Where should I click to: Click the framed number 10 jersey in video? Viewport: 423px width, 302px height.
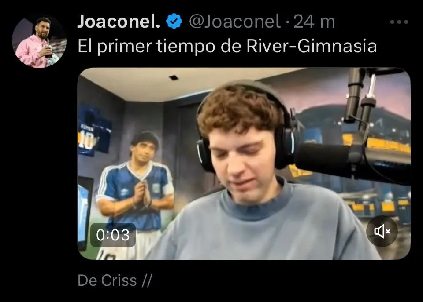(x=94, y=131)
